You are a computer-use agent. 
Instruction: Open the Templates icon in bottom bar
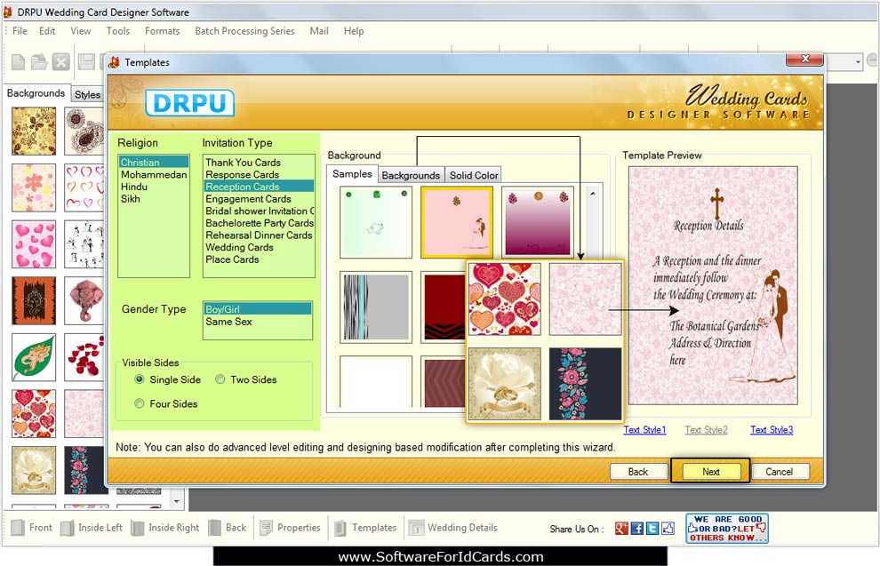tap(340, 528)
